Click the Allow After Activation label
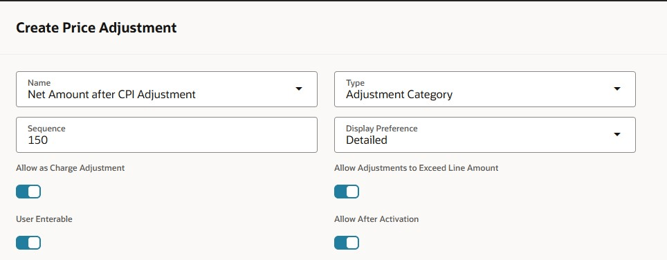The height and width of the screenshot is (260, 667). point(376,219)
